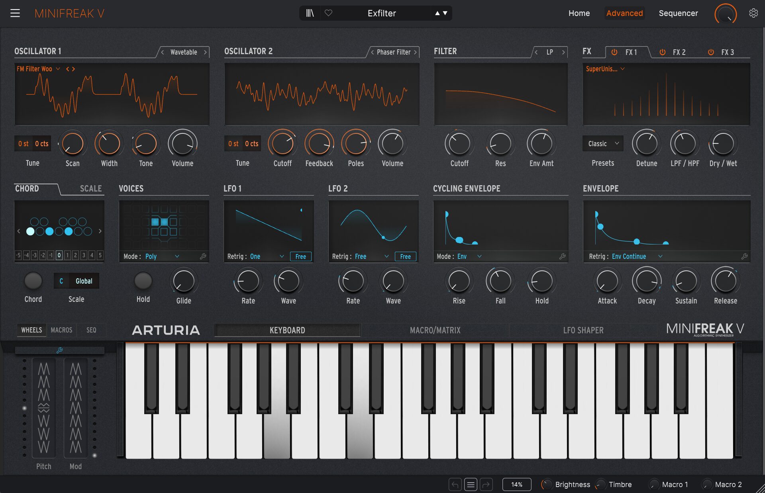Click the Global scale button

click(x=84, y=281)
